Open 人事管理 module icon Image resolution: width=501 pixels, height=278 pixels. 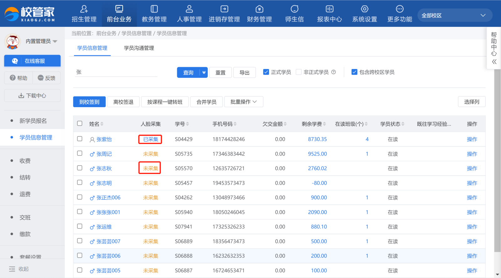pyautogui.click(x=189, y=9)
